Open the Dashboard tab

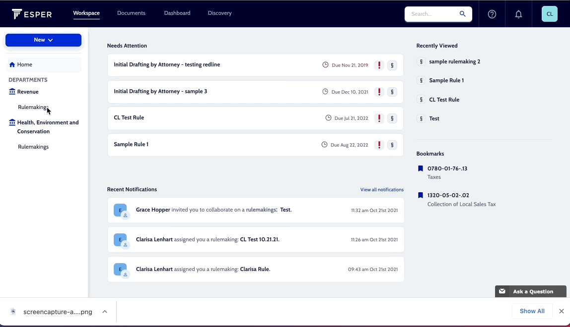177,13
